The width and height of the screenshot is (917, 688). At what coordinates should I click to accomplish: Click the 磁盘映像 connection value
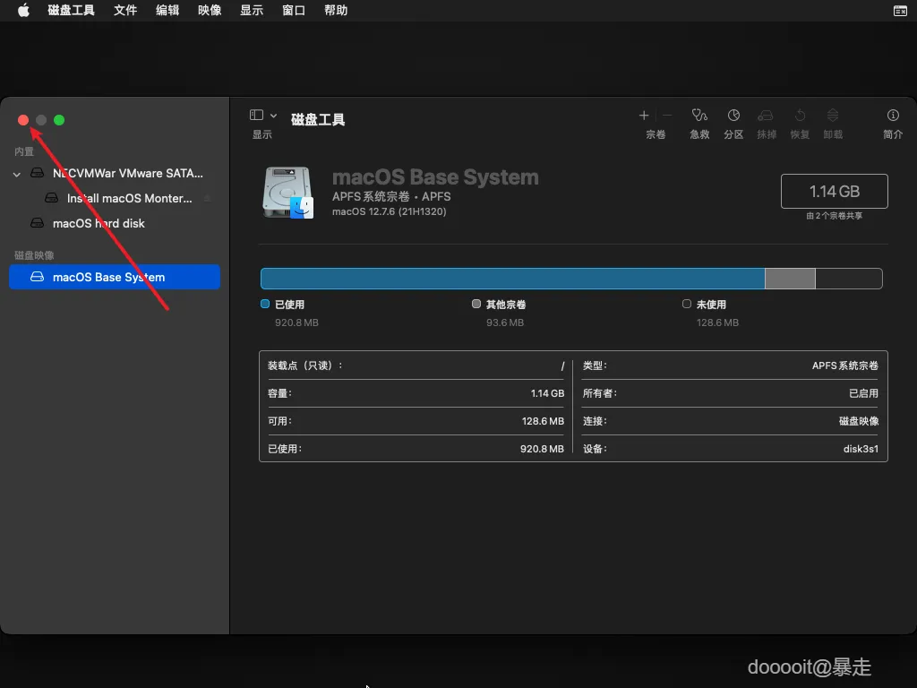(x=859, y=421)
